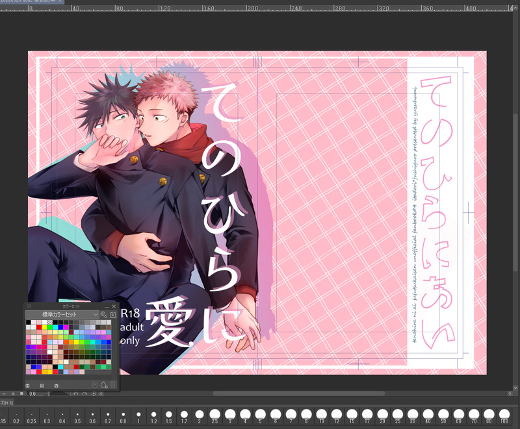
Task: Select brush size 15
Action: [x=352, y=417]
